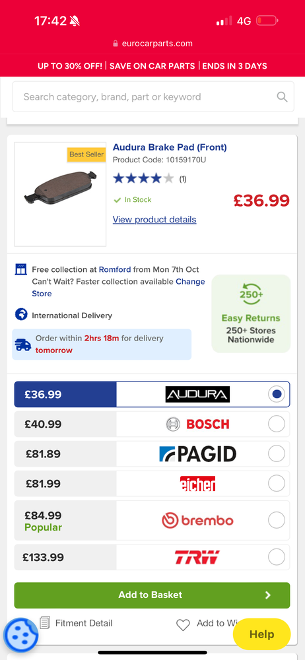Click the Fitment Detail document icon
The height and width of the screenshot is (660, 305).
click(x=45, y=622)
